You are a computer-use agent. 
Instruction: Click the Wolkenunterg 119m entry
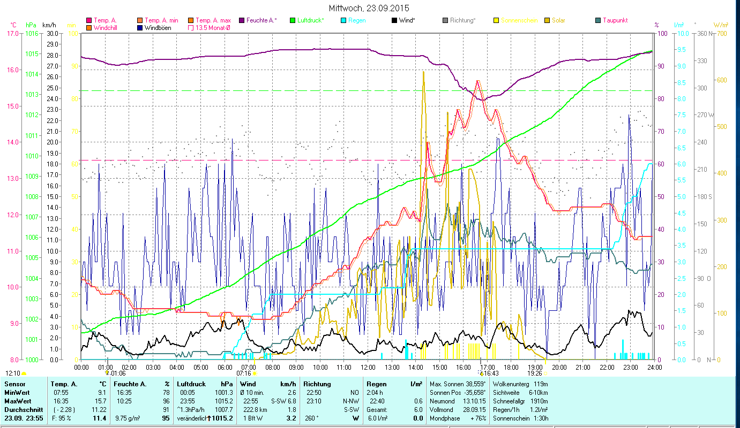pyautogui.click(x=520, y=384)
